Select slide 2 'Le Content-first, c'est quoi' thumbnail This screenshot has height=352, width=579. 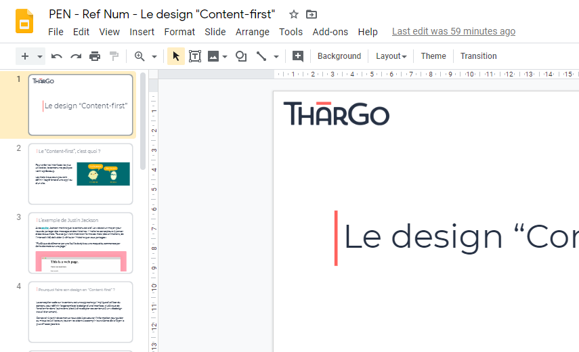(81, 174)
